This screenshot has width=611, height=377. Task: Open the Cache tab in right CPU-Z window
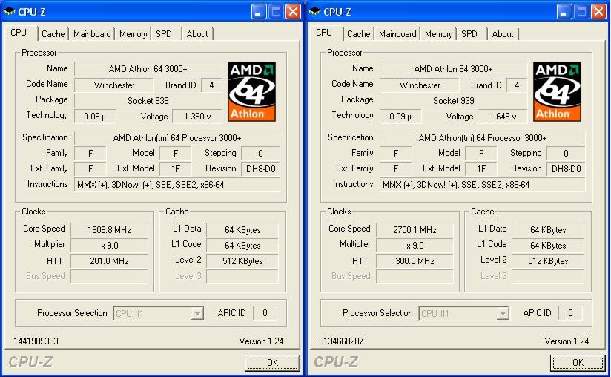coord(358,34)
